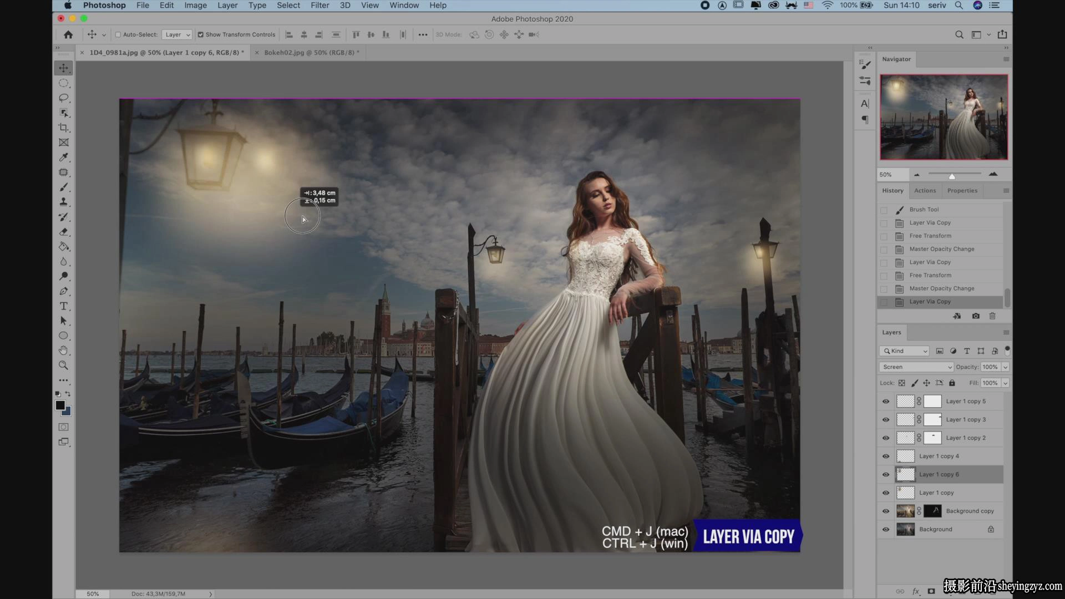
Task: Hide Layer 1 copy 4
Action: [886, 456]
